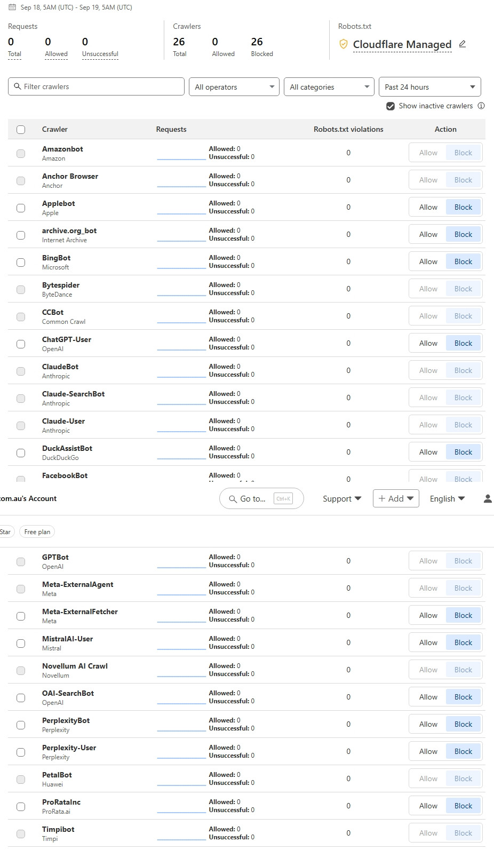
Task: Click the Star pill button
Action: pyautogui.click(x=6, y=531)
